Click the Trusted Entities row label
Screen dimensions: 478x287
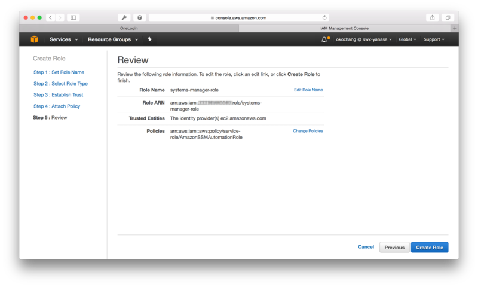tap(146, 118)
